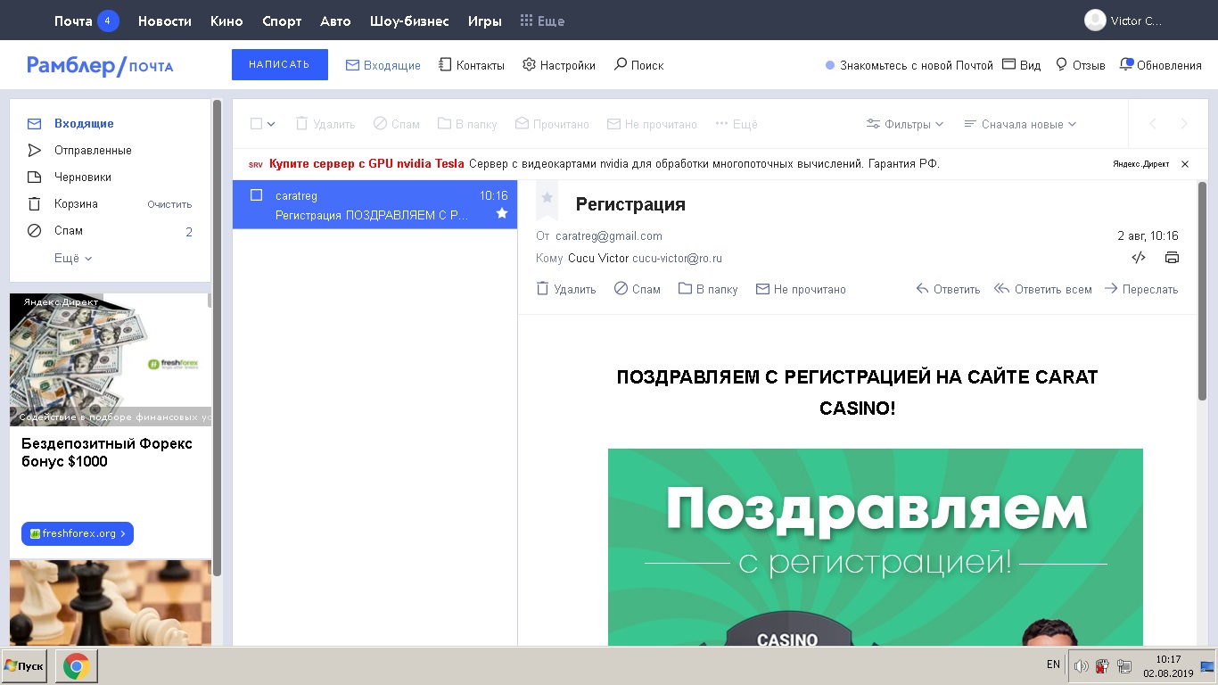Open Контакты address book

pos(472,65)
